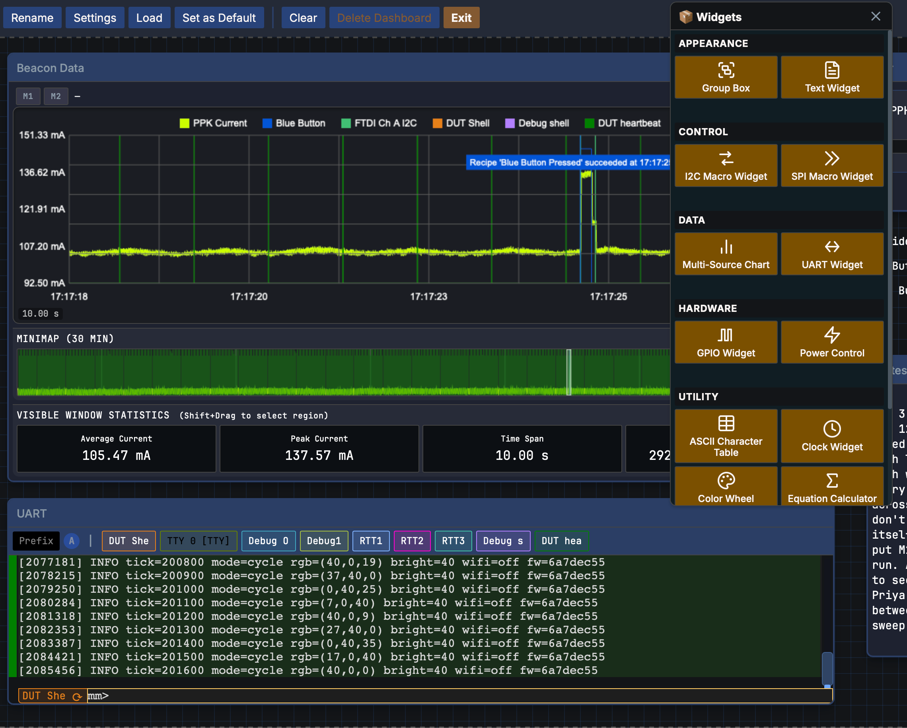Click Delete Dashboard button

click(384, 18)
